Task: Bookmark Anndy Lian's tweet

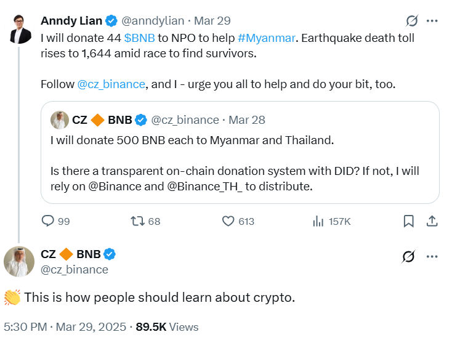Action: 408,221
